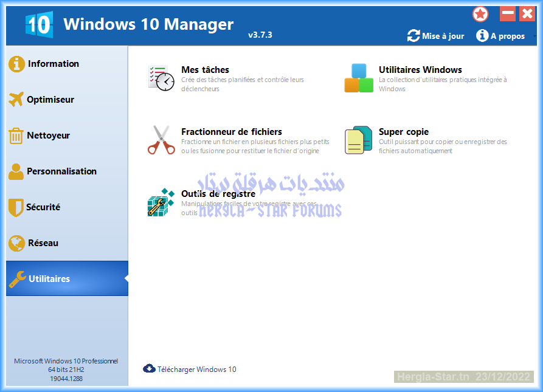This screenshot has height=392, width=543.
Task: Click the Optimiseur airplane icon
Action: point(16,100)
